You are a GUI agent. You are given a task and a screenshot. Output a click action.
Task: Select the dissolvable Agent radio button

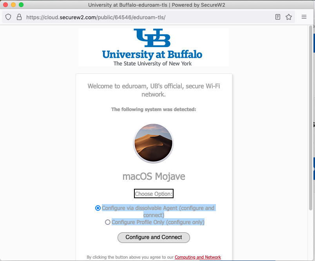coord(98,208)
